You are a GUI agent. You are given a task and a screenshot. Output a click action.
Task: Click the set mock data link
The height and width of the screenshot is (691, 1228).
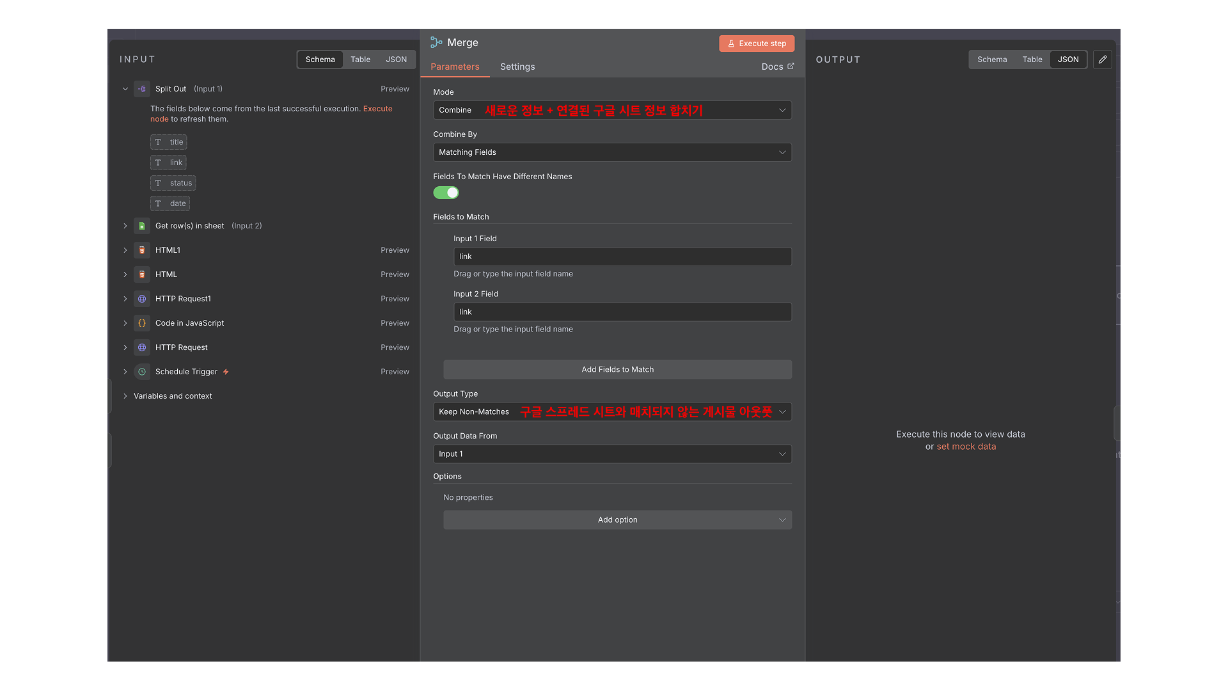pos(966,447)
